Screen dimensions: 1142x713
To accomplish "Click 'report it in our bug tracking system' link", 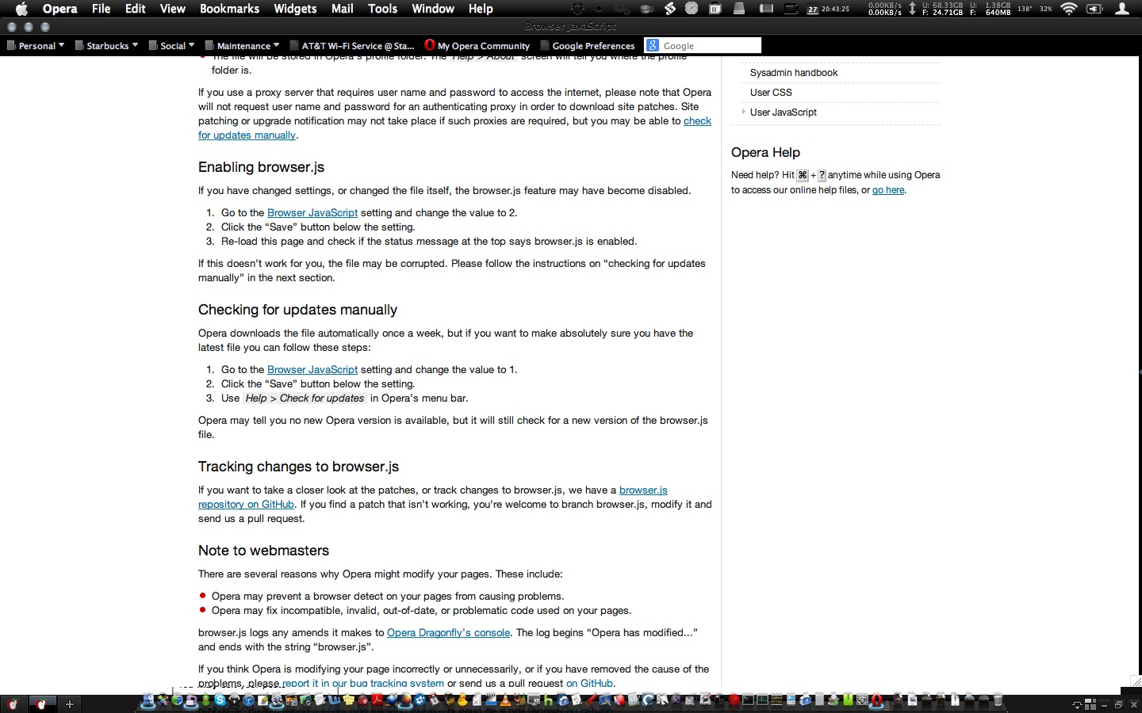I will coord(363,683).
